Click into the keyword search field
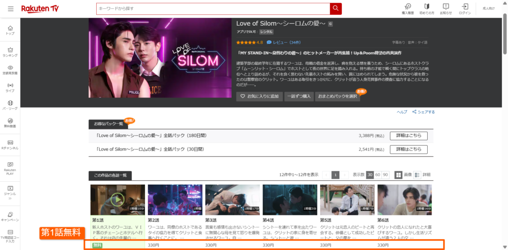 point(213,9)
